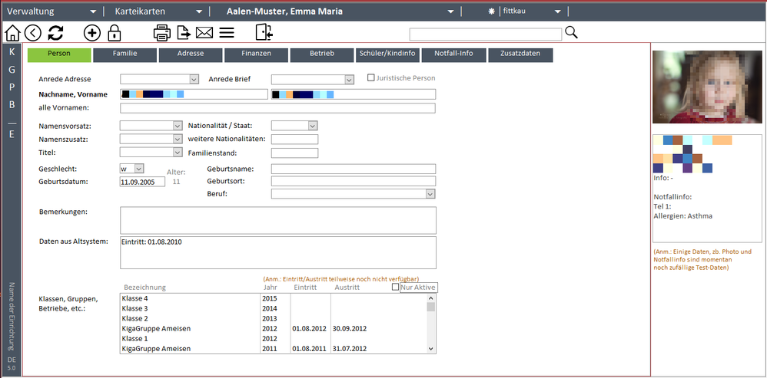Select sidebar letter K
Image resolution: width=767 pixels, height=378 pixels.
tap(12, 52)
